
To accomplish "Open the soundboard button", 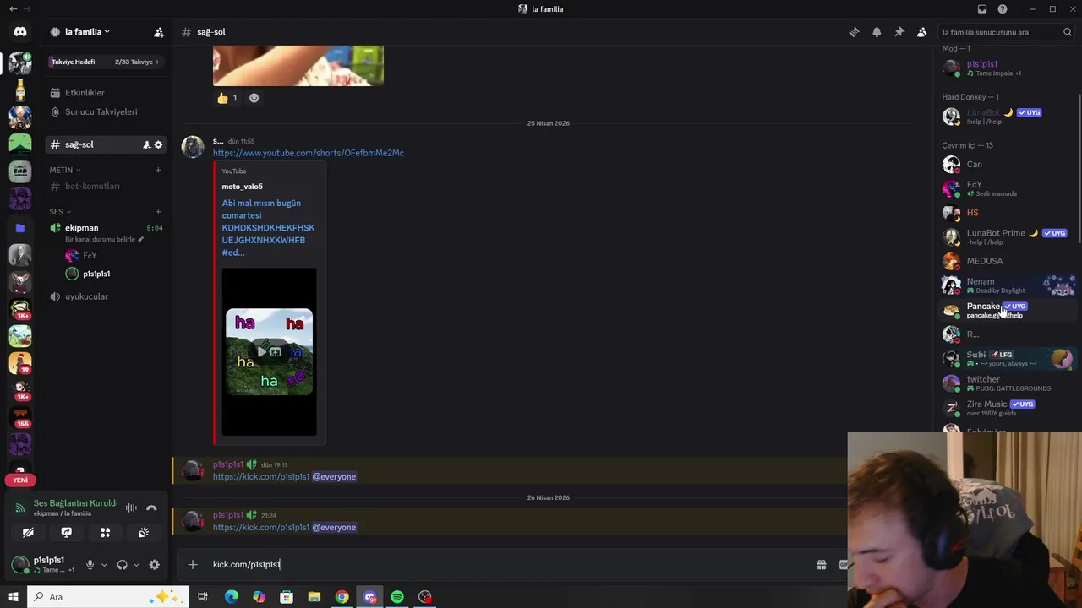I will point(144,532).
